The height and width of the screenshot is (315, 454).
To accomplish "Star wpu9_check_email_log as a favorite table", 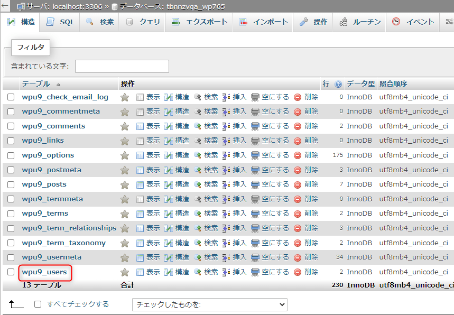I will pyautogui.click(x=125, y=97).
